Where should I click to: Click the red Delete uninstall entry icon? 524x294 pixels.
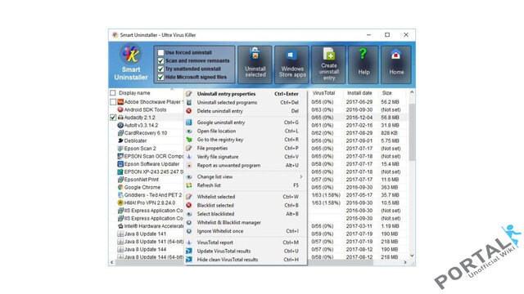tap(189, 111)
